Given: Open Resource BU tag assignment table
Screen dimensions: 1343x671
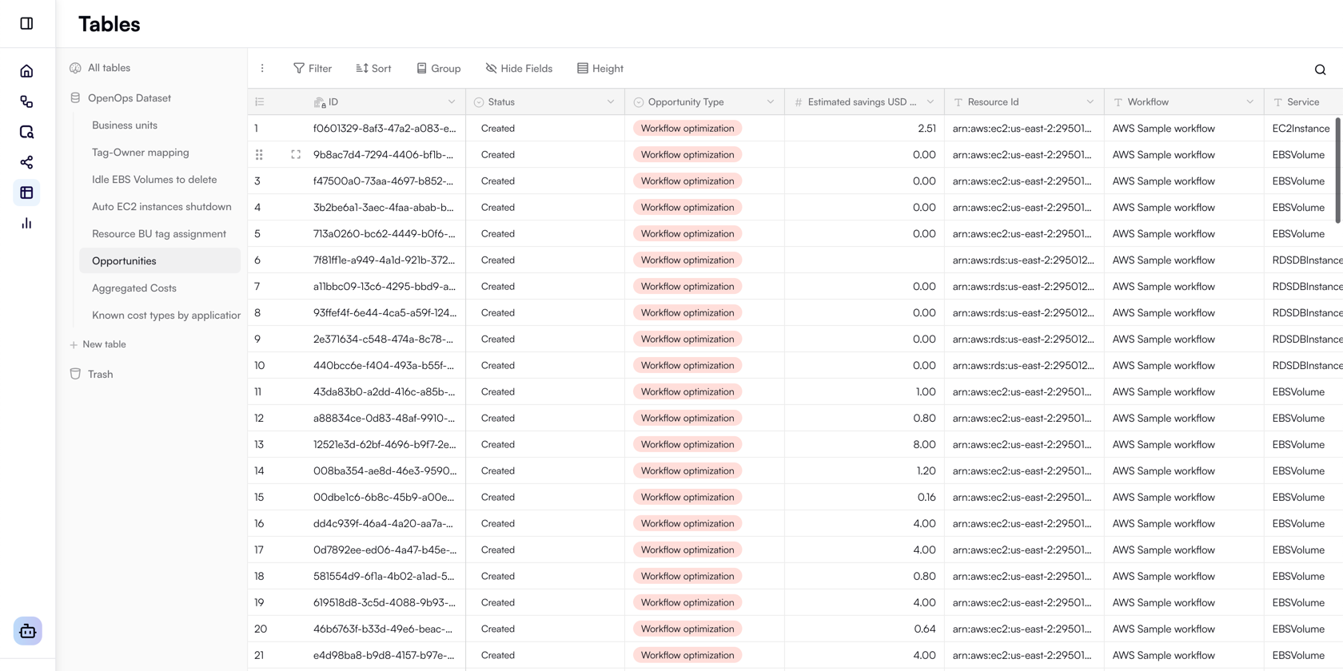Looking at the screenshot, I should (159, 234).
